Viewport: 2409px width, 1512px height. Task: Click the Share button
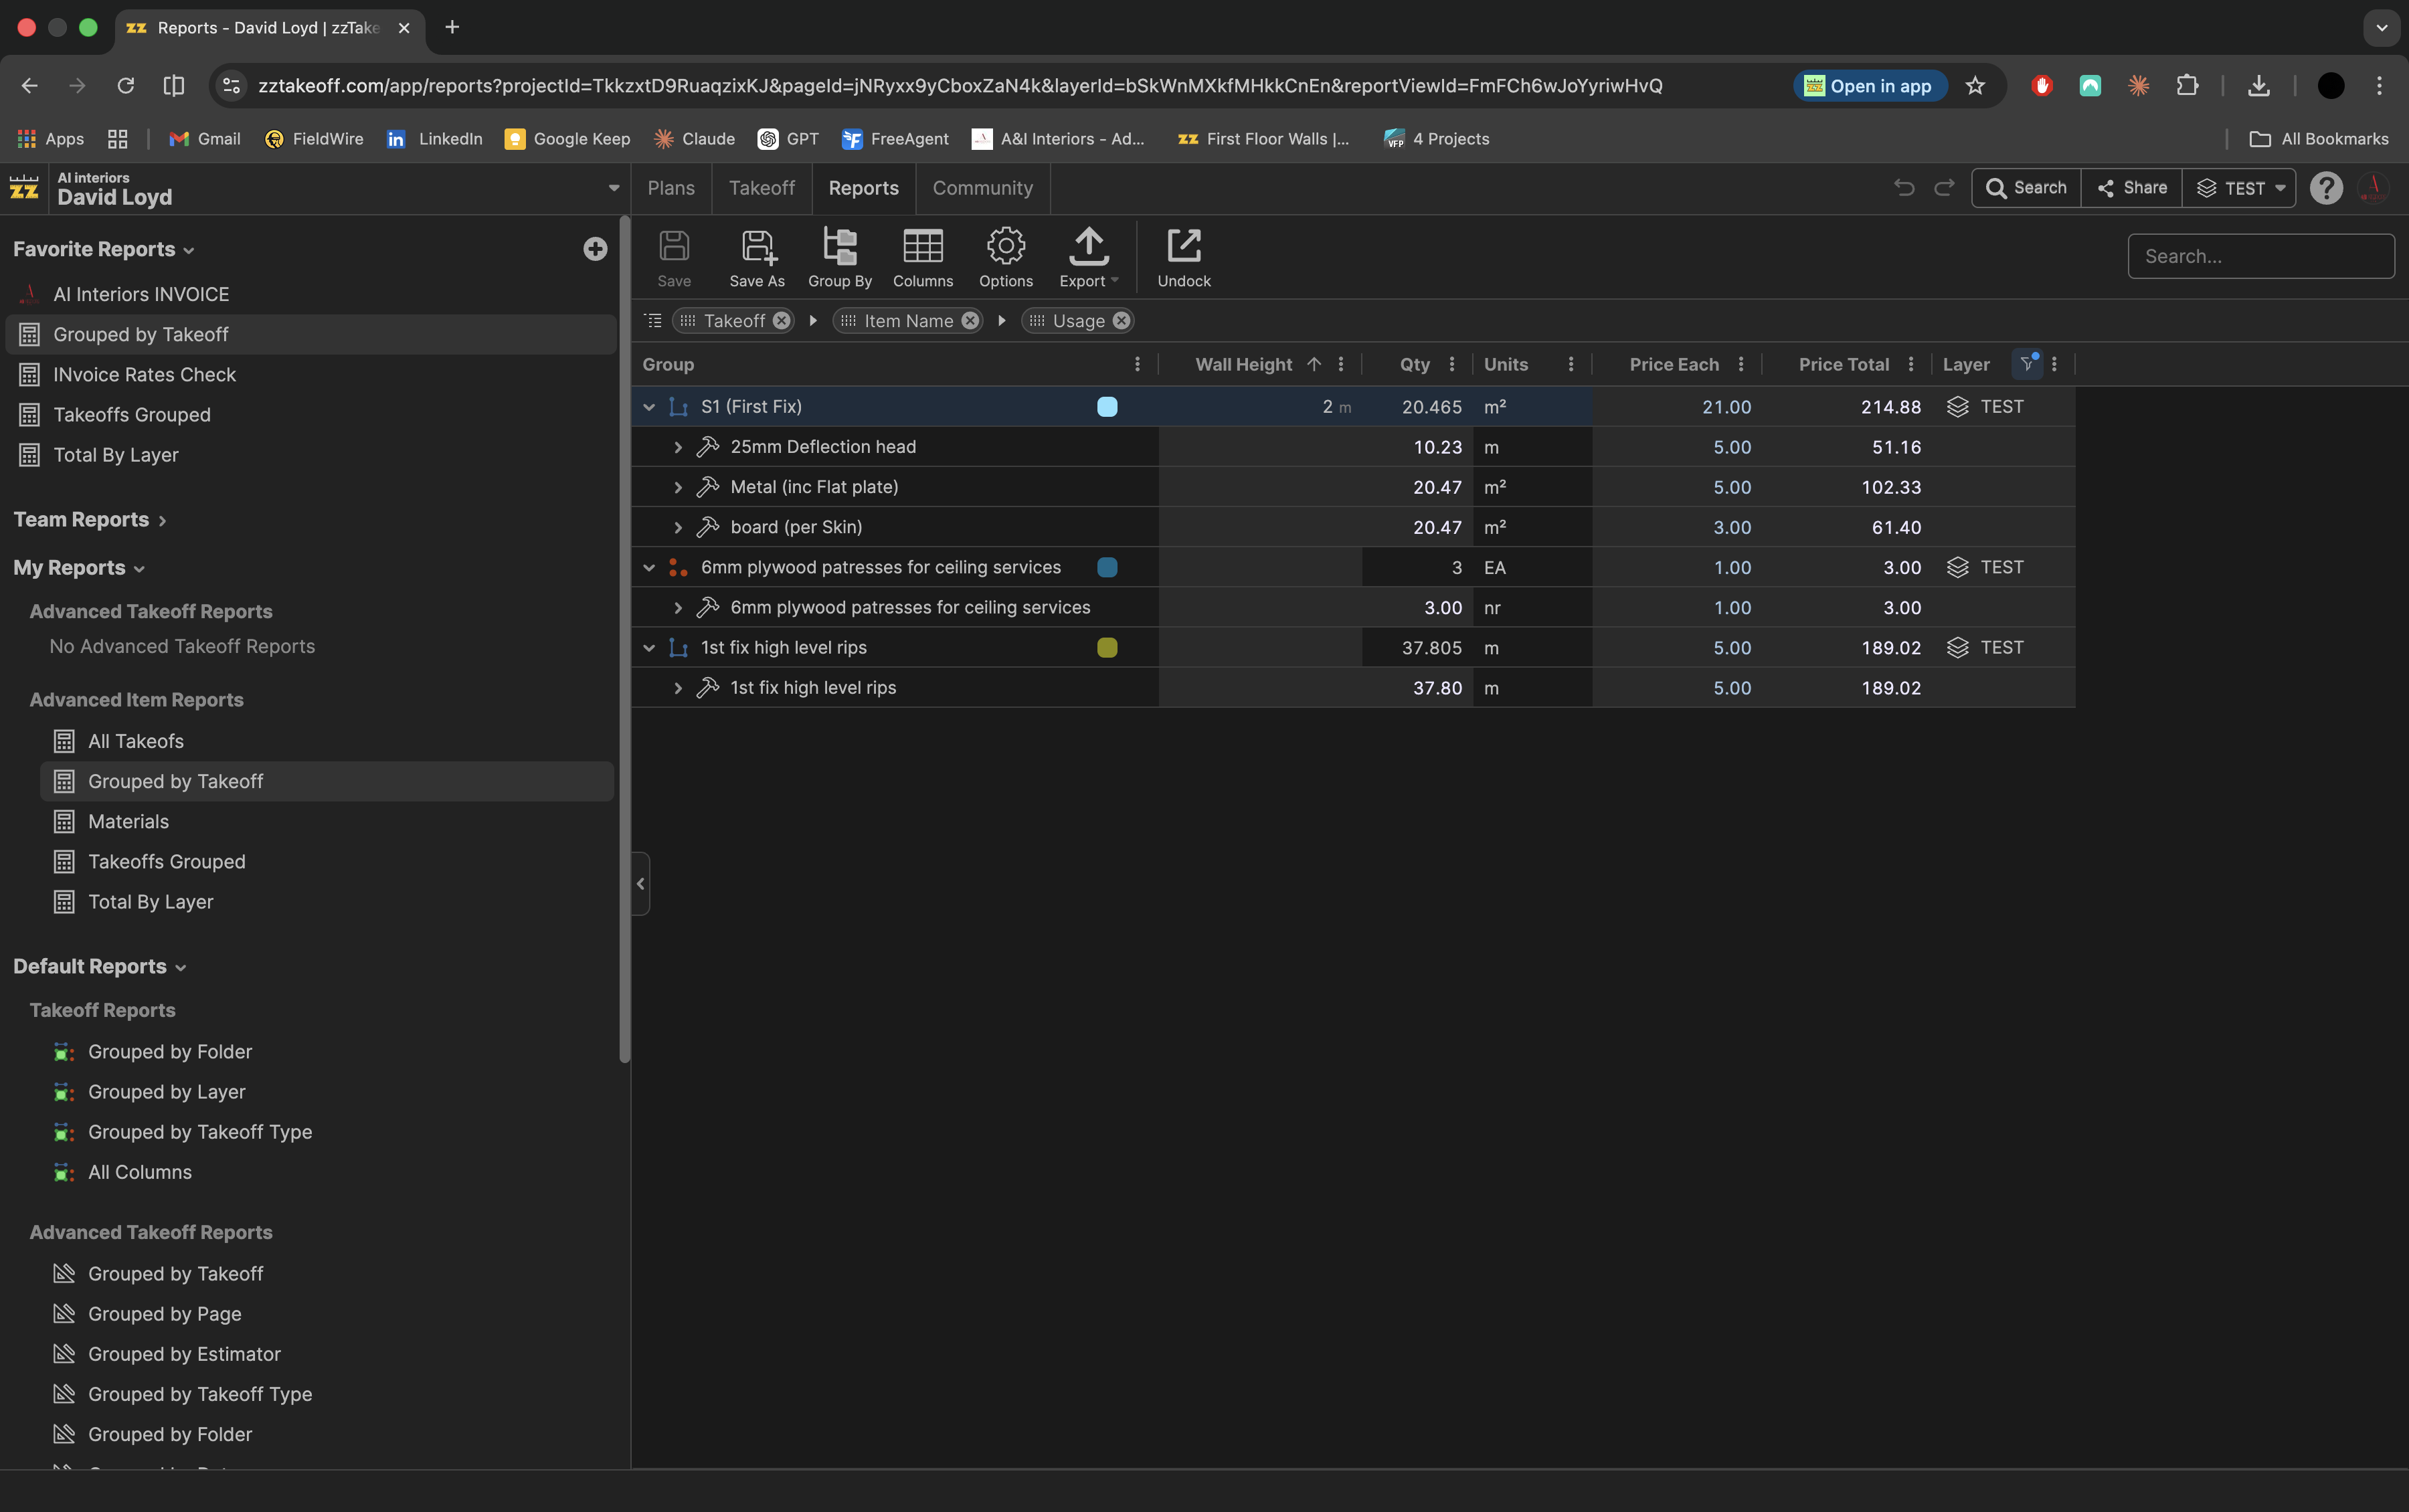[x=2131, y=188]
